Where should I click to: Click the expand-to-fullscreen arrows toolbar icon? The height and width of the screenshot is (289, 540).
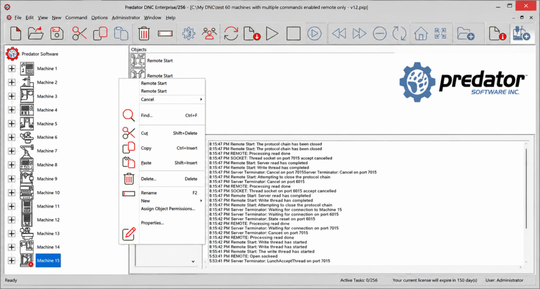tap(440, 34)
